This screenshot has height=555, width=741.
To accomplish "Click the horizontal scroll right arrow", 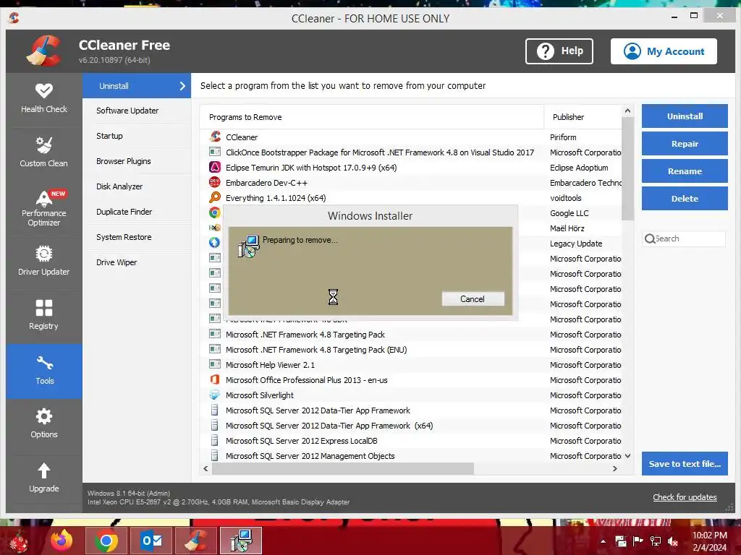I will point(615,468).
